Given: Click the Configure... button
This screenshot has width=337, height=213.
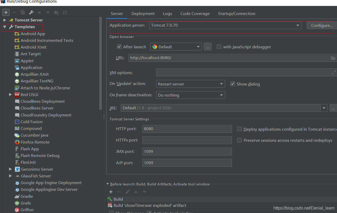Looking at the screenshot, I should click(322, 25).
